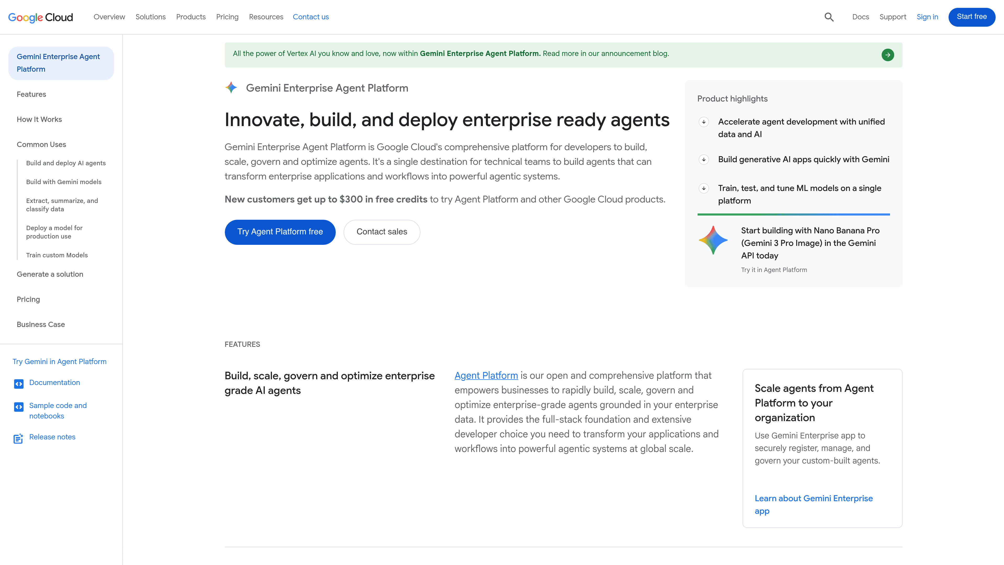Expand 'Build generative AI apps' down-arrow
Image resolution: width=1004 pixels, height=565 pixels.
point(704,160)
